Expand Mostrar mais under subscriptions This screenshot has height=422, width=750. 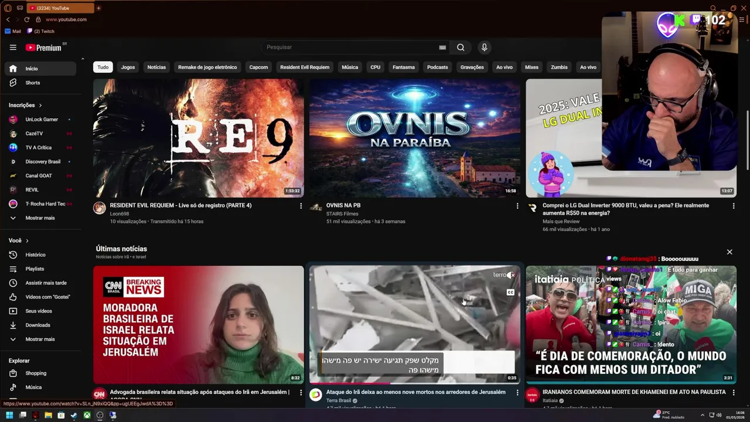click(40, 218)
